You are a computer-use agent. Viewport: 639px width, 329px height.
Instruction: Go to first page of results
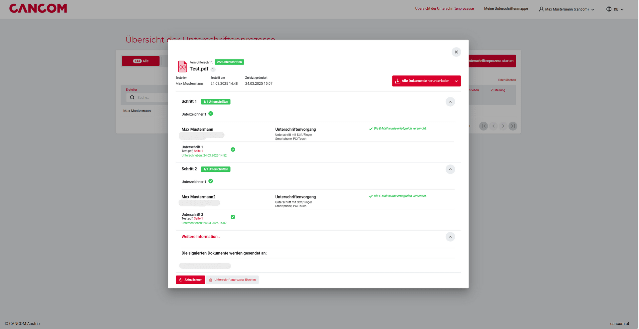click(x=483, y=126)
